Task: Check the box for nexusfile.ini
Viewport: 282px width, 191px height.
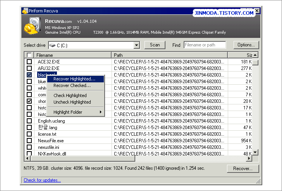Action: 29,147
